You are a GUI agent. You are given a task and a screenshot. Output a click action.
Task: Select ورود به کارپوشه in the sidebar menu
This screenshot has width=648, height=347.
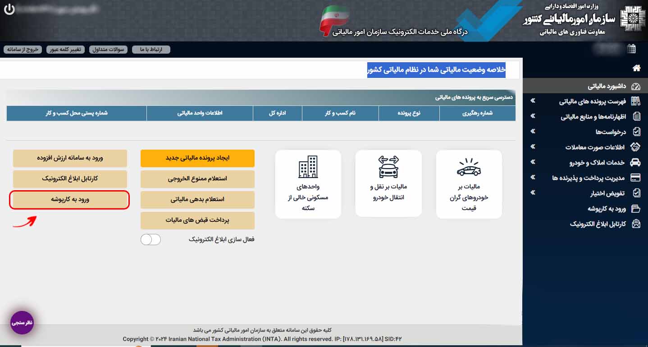pyautogui.click(x=607, y=209)
